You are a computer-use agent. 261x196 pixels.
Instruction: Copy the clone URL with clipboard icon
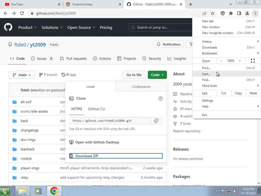(156, 121)
